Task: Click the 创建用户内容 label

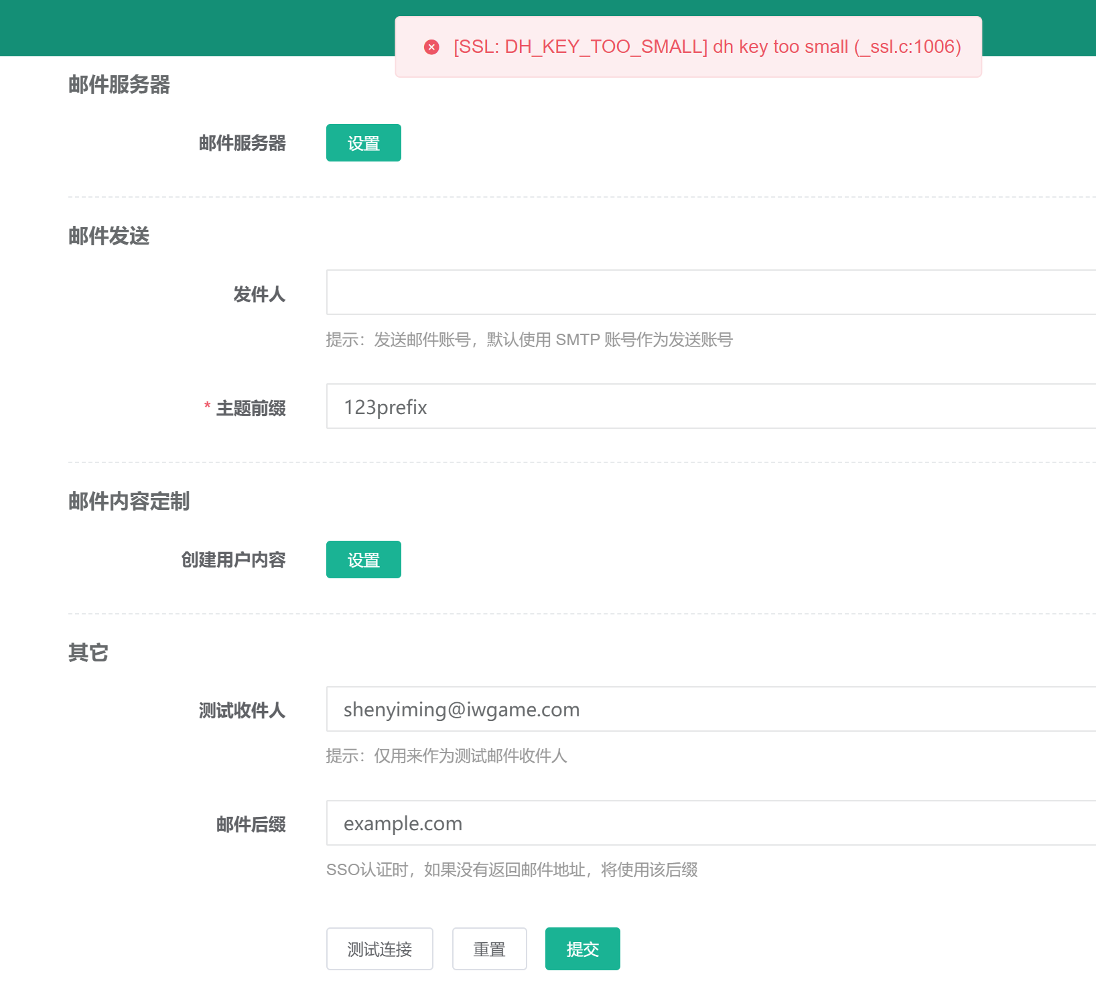Action: click(233, 560)
